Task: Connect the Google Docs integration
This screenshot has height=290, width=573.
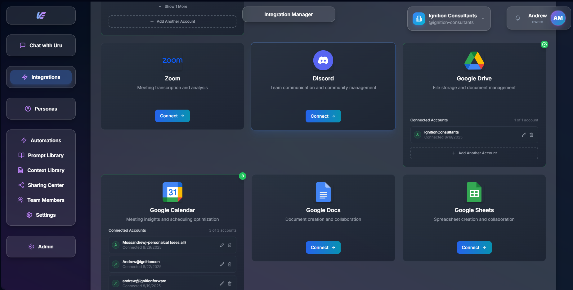Action: coord(323,247)
